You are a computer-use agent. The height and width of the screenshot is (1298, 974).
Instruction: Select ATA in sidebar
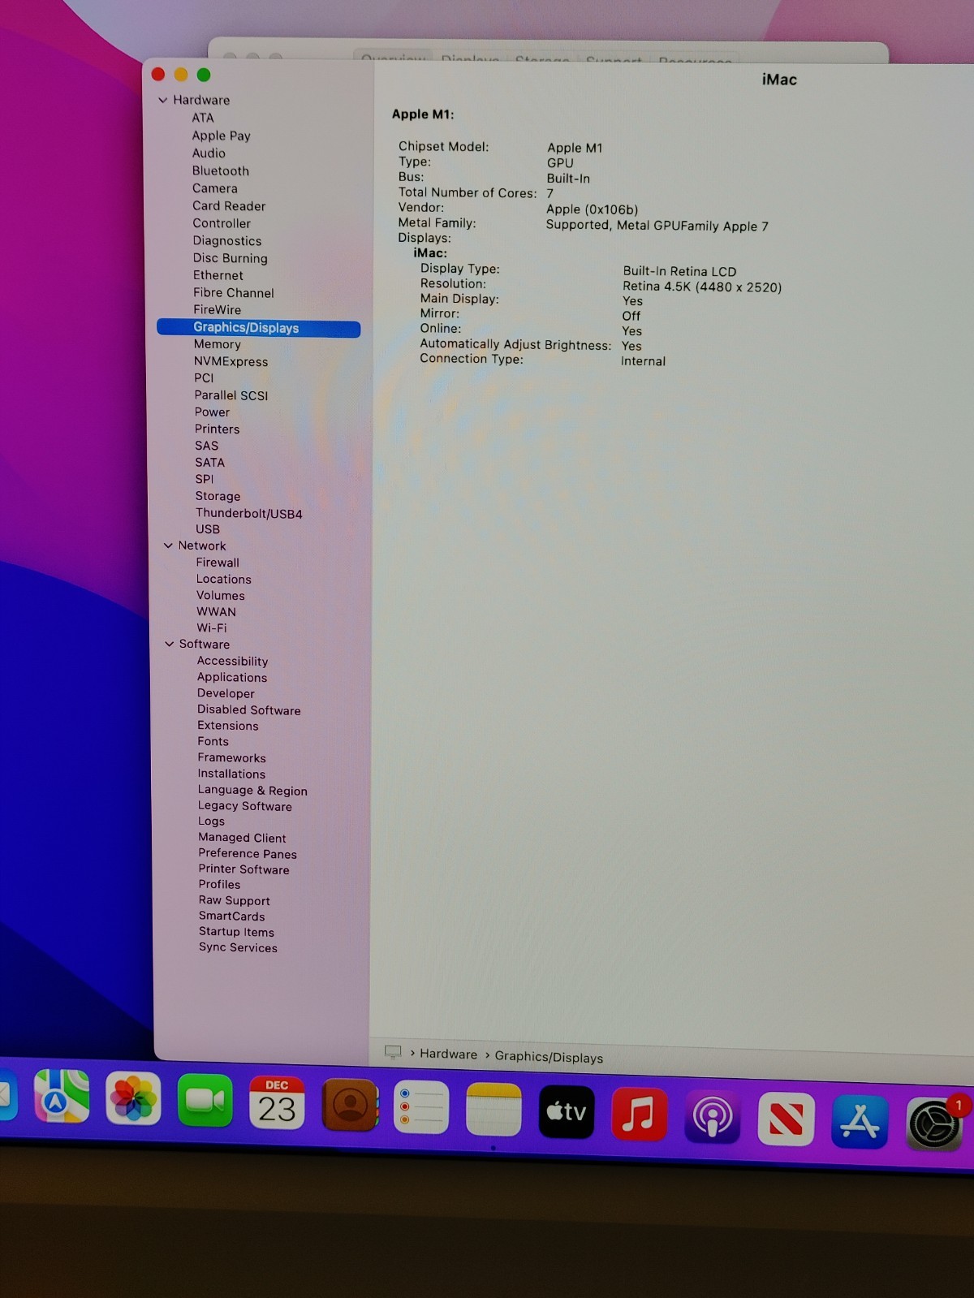[203, 118]
